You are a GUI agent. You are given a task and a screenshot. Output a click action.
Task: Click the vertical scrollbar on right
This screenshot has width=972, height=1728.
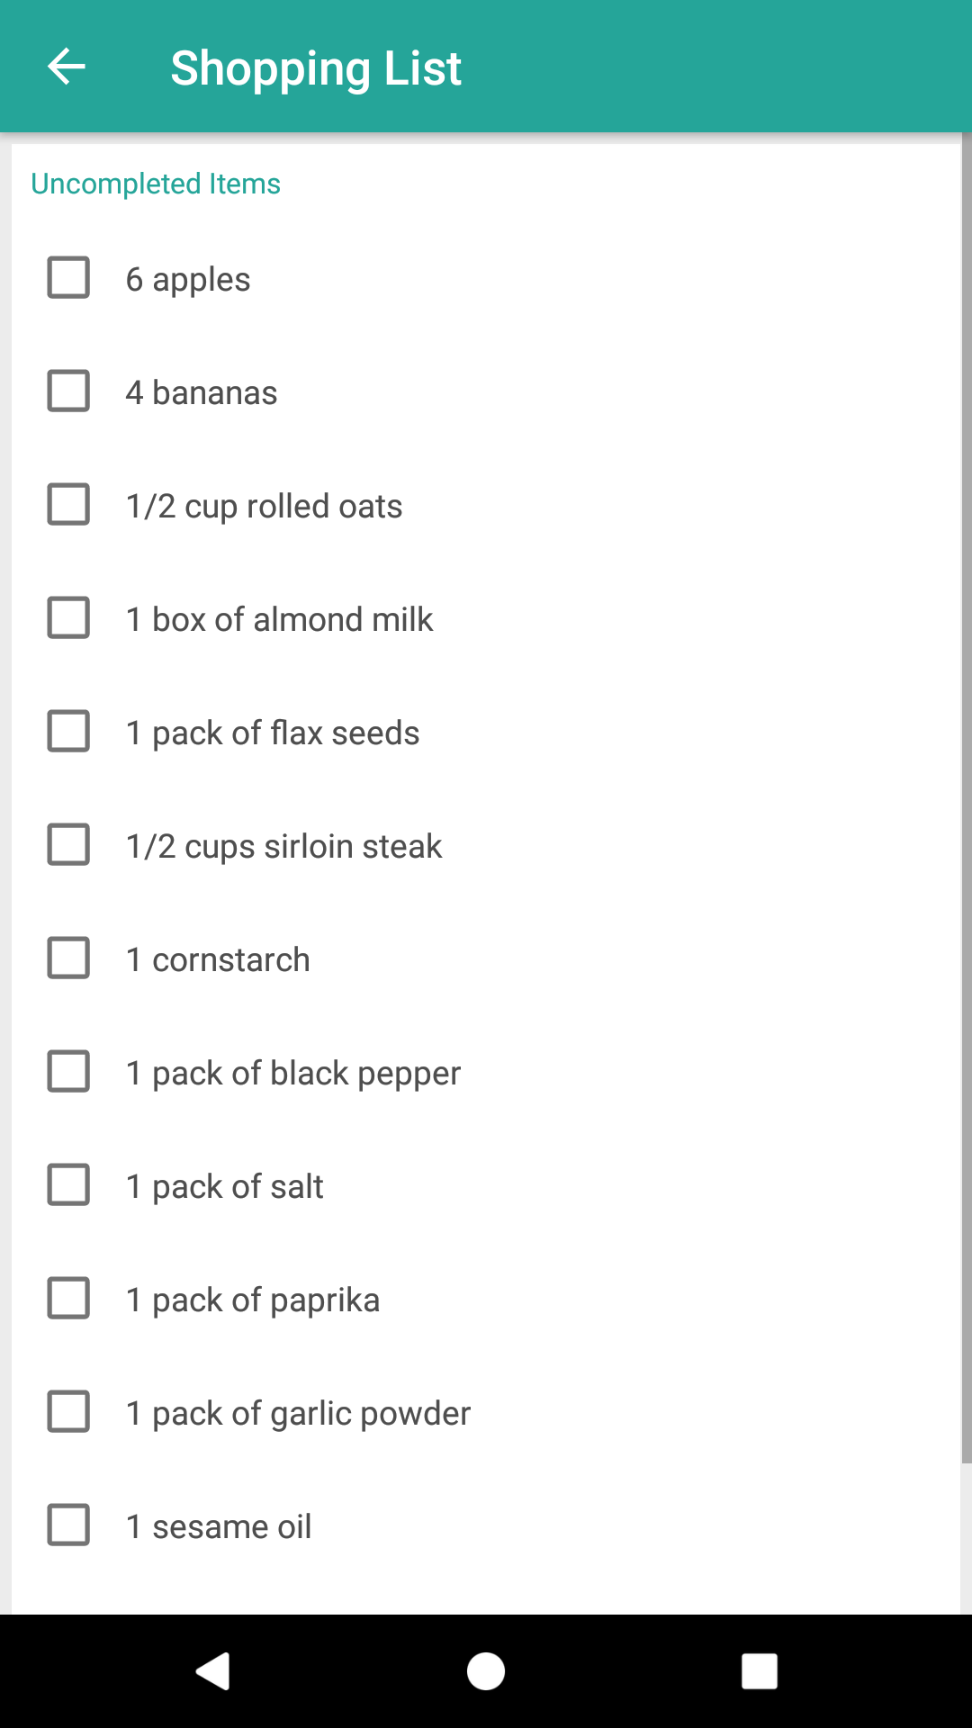click(x=967, y=797)
